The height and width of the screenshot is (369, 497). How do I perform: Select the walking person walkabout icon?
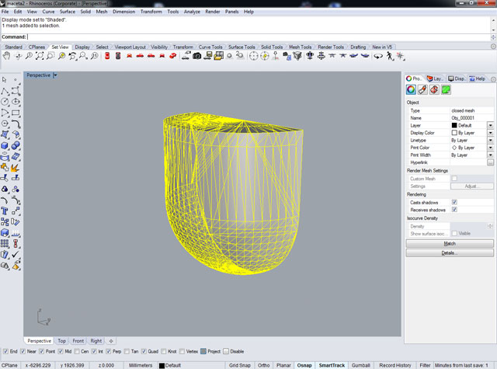coord(390,56)
